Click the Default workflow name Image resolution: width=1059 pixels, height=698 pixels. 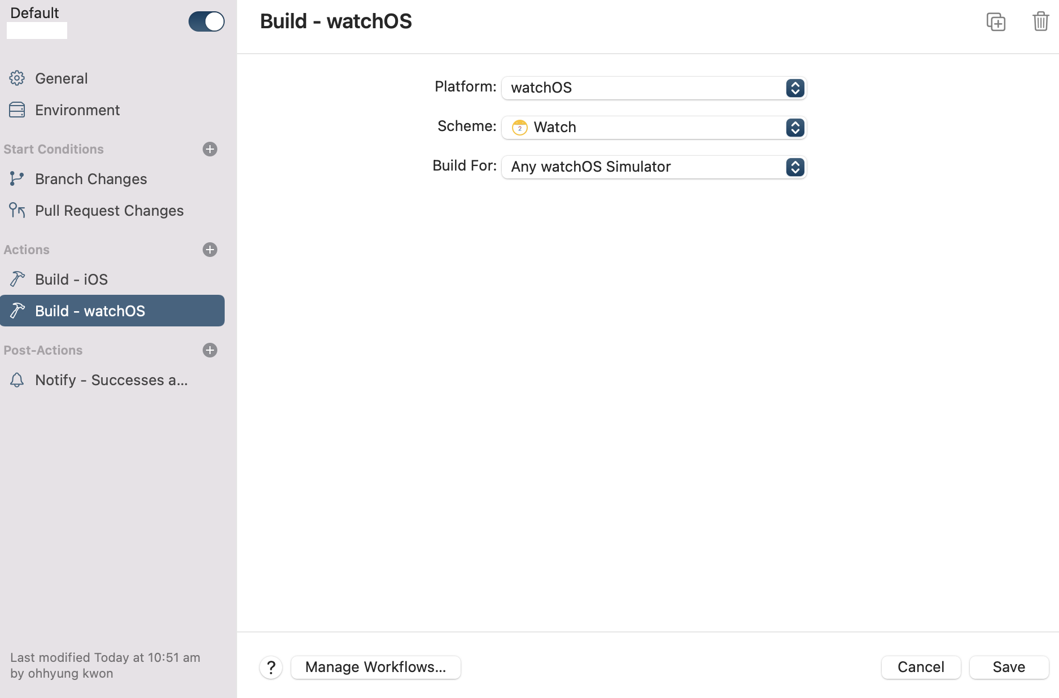click(x=34, y=13)
